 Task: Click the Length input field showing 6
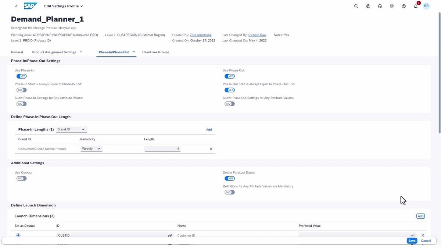(162, 149)
